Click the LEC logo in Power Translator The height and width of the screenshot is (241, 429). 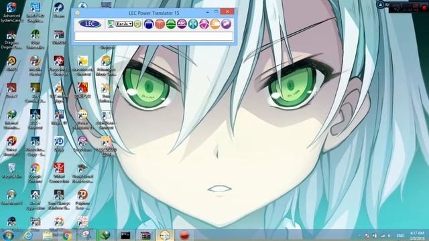(x=90, y=24)
